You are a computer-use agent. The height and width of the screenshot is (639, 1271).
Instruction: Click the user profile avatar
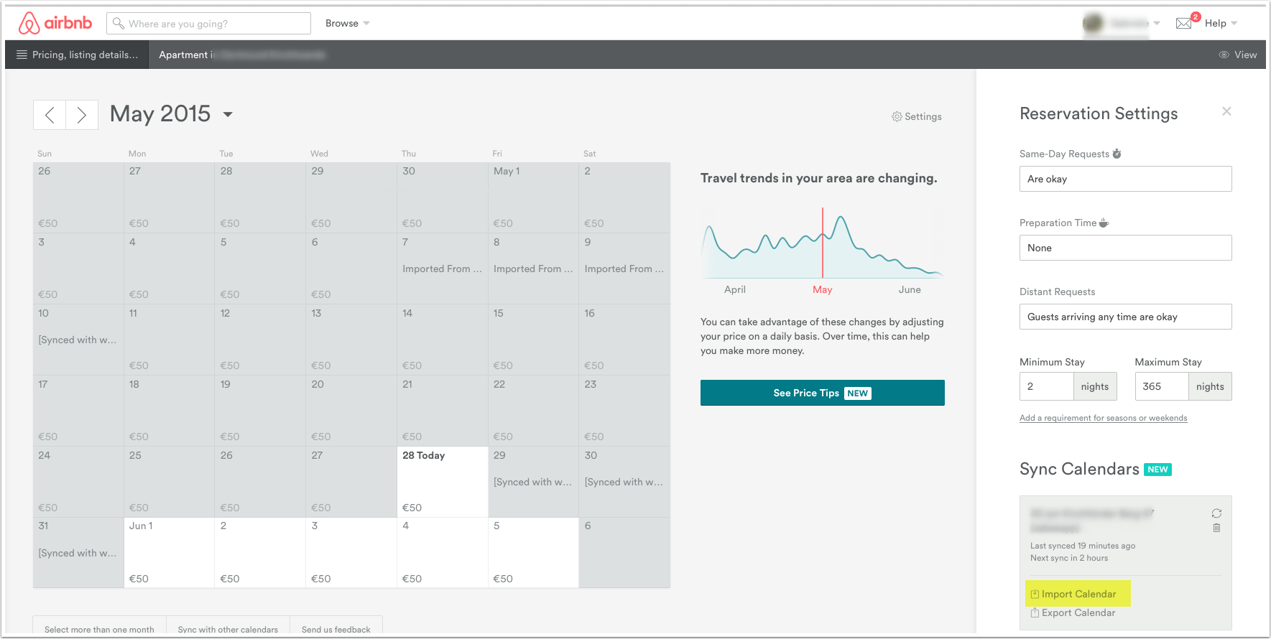pyautogui.click(x=1093, y=23)
